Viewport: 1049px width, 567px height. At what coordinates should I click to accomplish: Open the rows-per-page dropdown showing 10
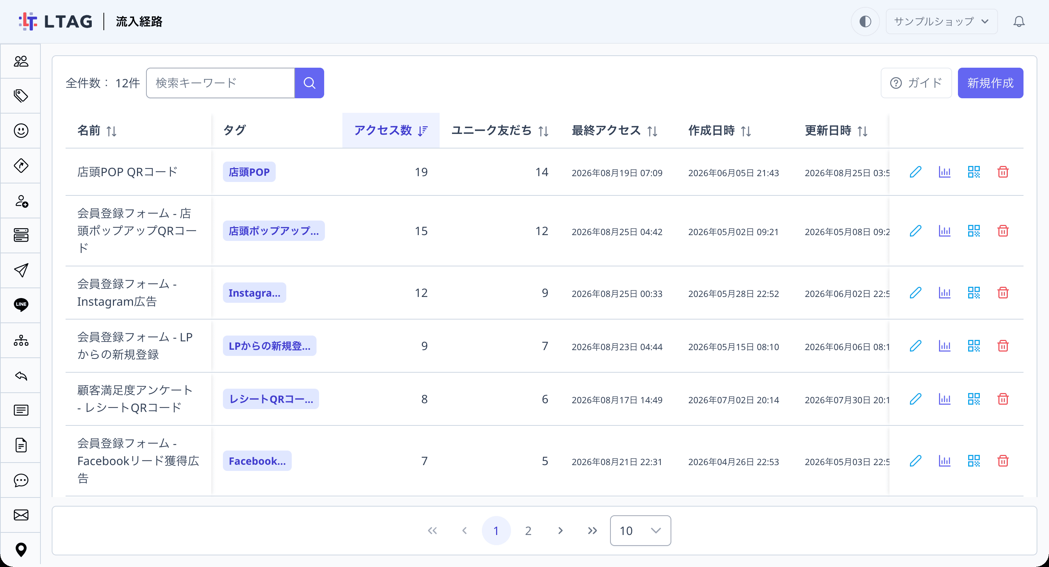click(640, 530)
